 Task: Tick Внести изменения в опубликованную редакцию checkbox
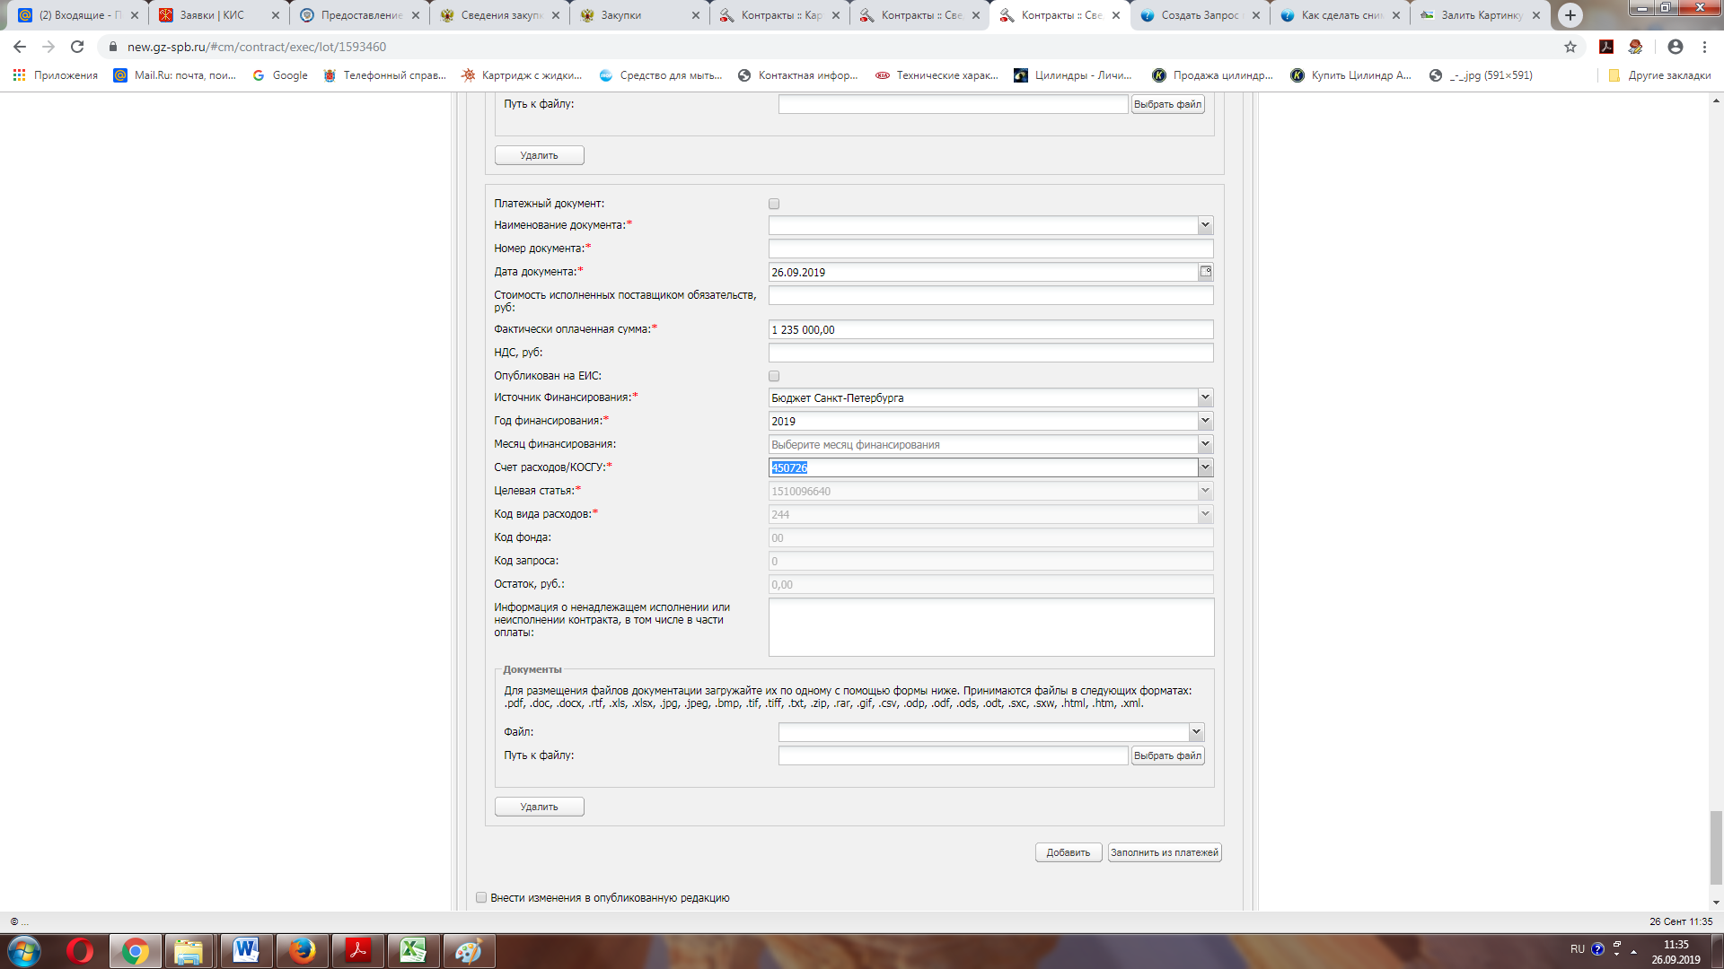(x=481, y=897)
